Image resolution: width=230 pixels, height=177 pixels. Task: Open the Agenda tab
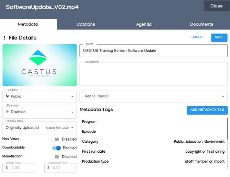[x=144, y=24]
